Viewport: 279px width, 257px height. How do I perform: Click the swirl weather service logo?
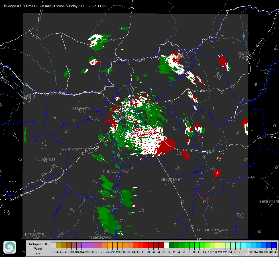pyautogui.click(x=10, y=247)
